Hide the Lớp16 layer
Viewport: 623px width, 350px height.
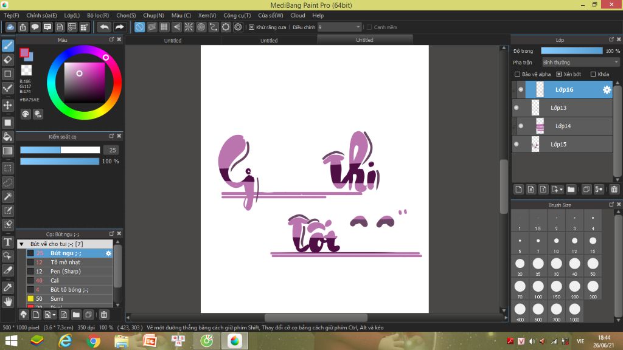click(x=521, y=90)
